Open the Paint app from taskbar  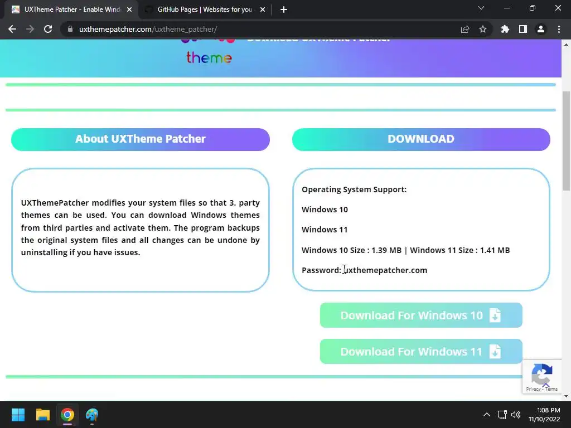(x=92, y=415)
